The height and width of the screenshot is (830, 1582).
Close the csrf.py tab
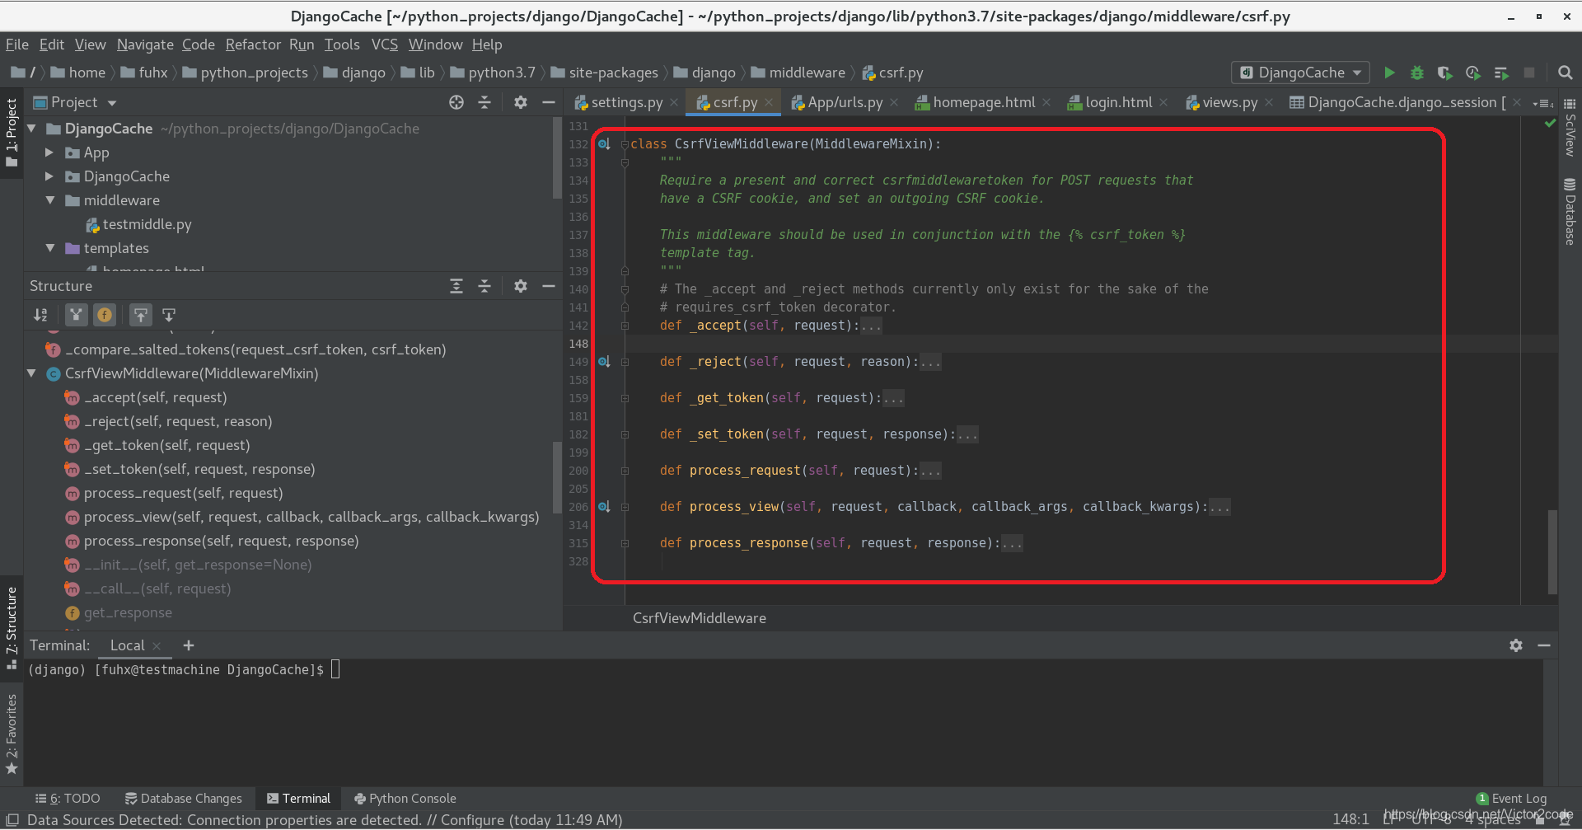pyautogui.click(x=769, y=102)
